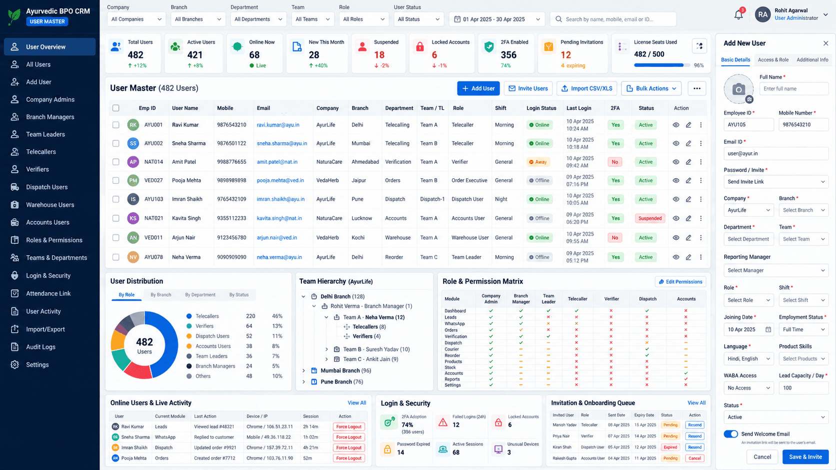Click the search by name input field
Image resolution: width=836 pixels, height=470 pixels.
(613, 19)
